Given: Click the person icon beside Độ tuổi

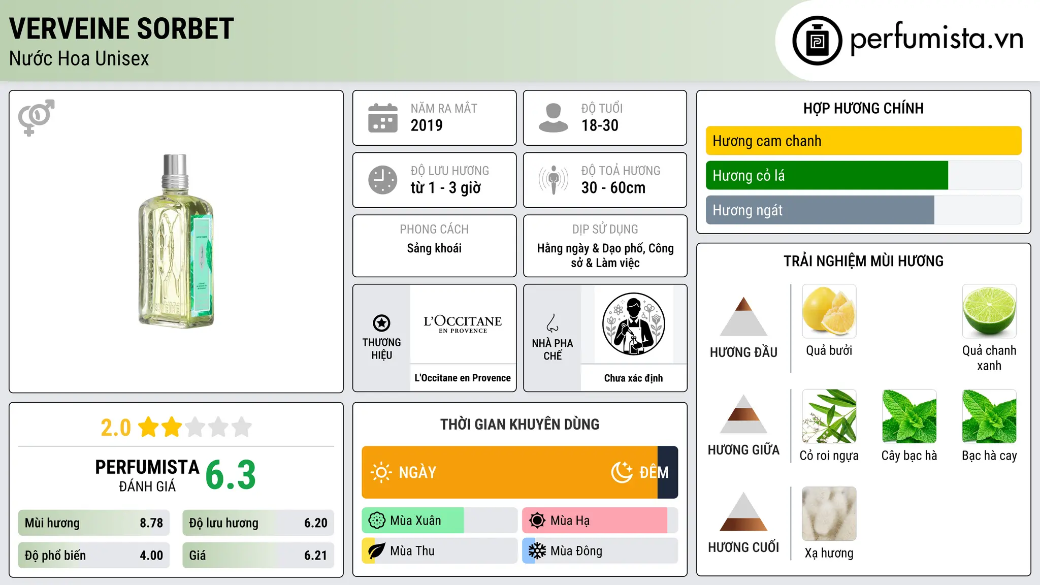Looking at the screenshot, I should 554,118.
